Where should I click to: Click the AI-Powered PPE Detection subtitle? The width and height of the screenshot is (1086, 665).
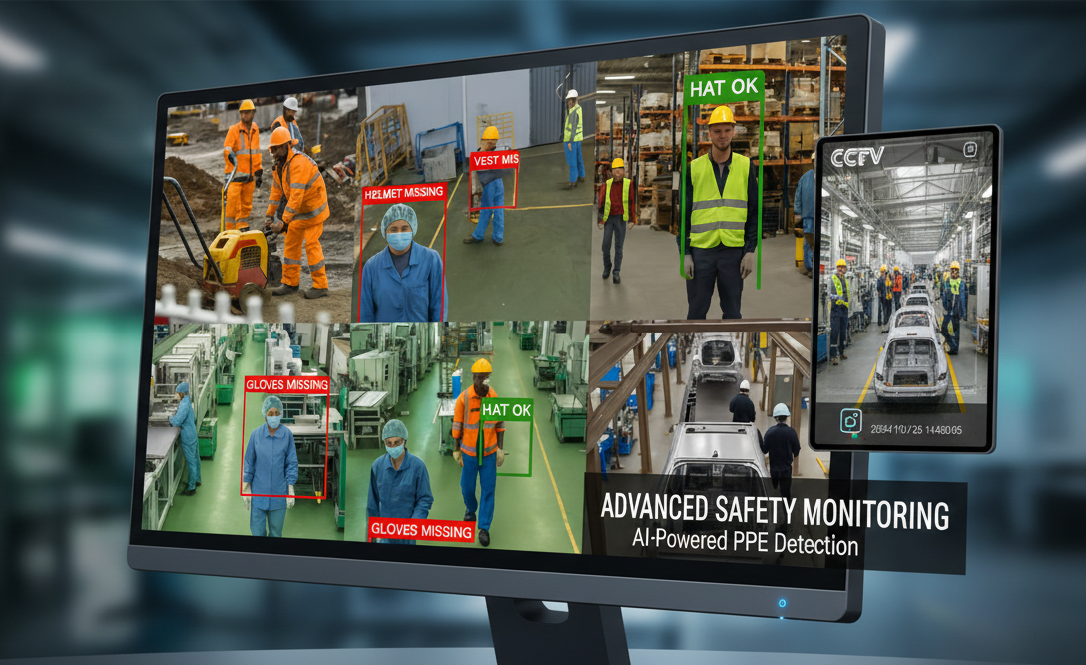point(745,542)
